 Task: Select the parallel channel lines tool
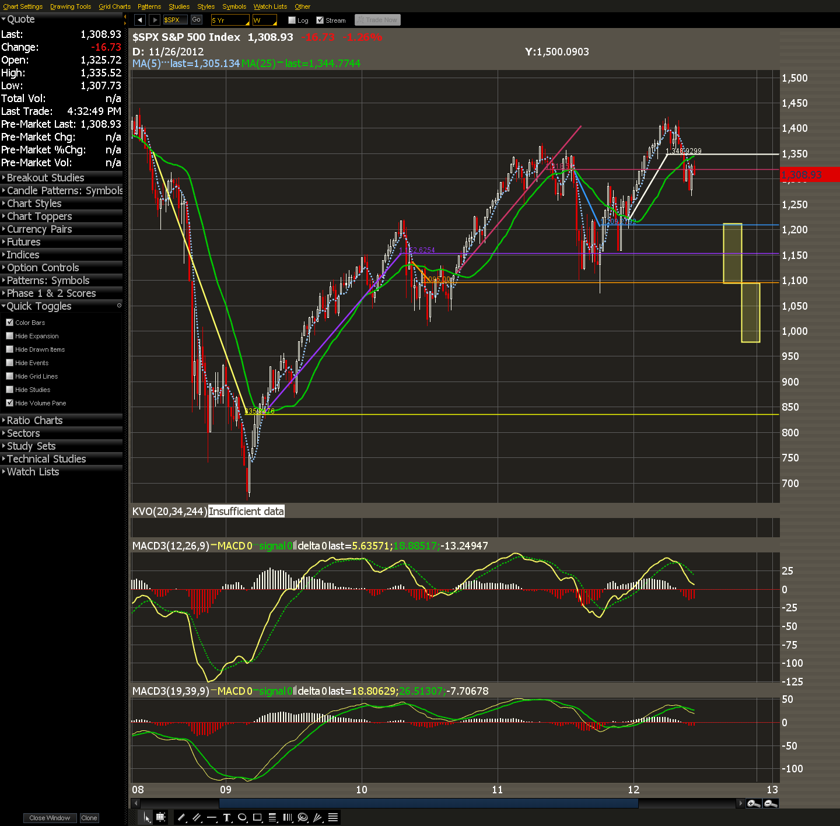[197, 818]
